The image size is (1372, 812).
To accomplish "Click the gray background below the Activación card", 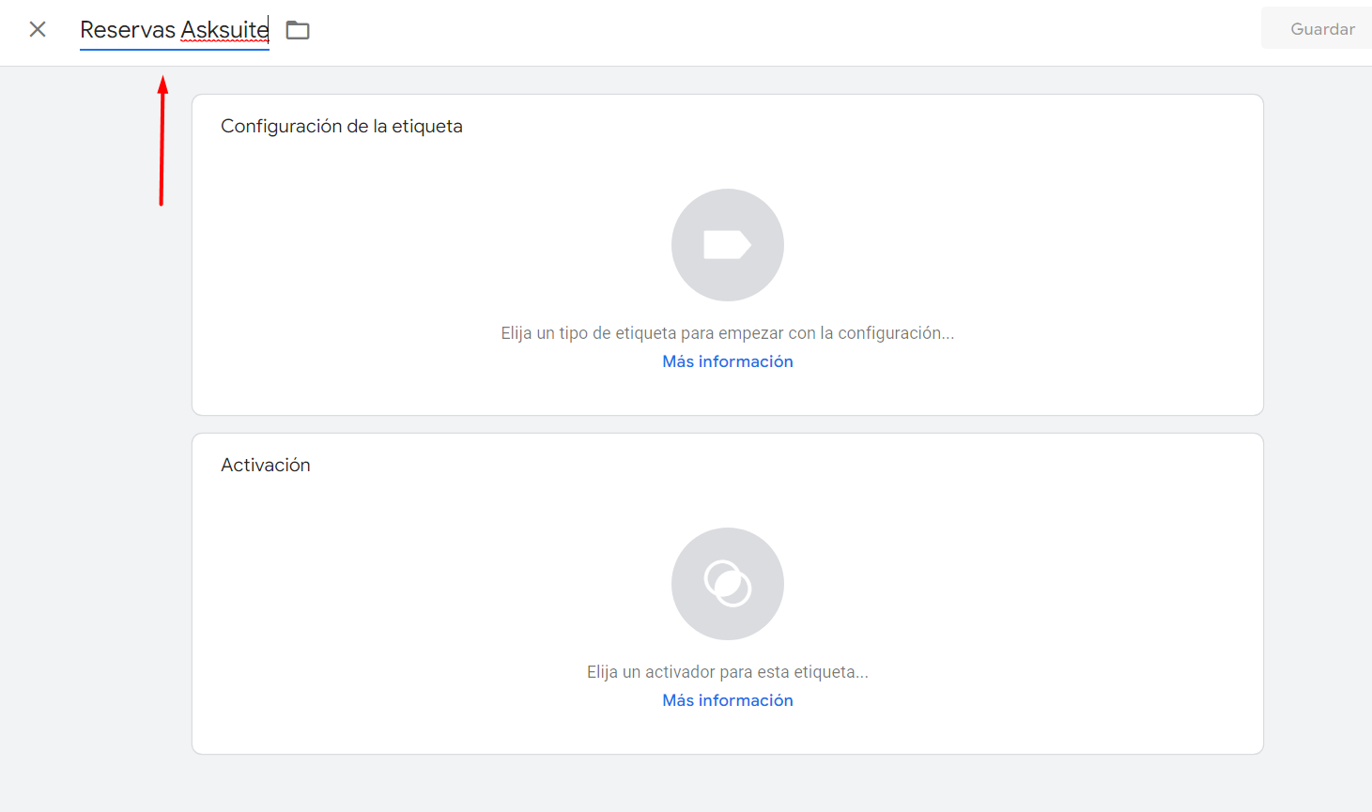I will coord(728,784).
